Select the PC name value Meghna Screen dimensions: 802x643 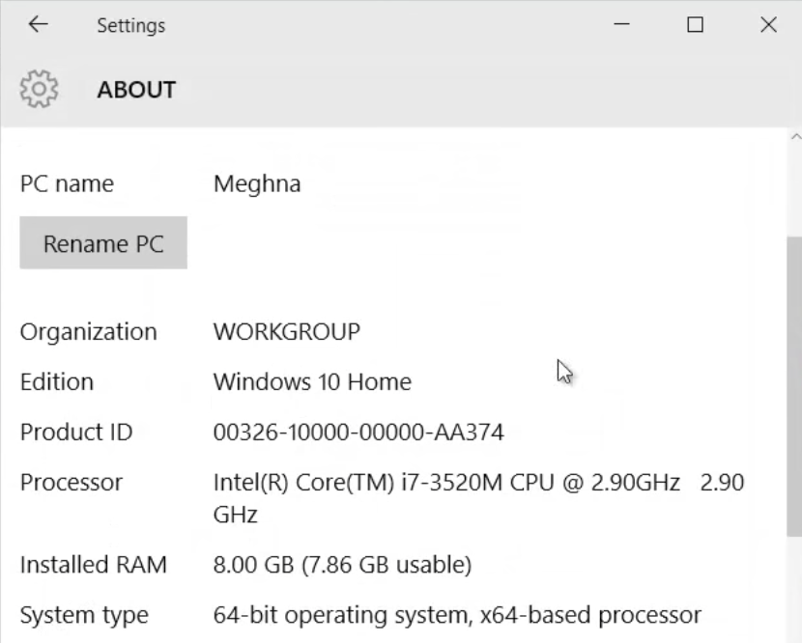tap(256, 183)
